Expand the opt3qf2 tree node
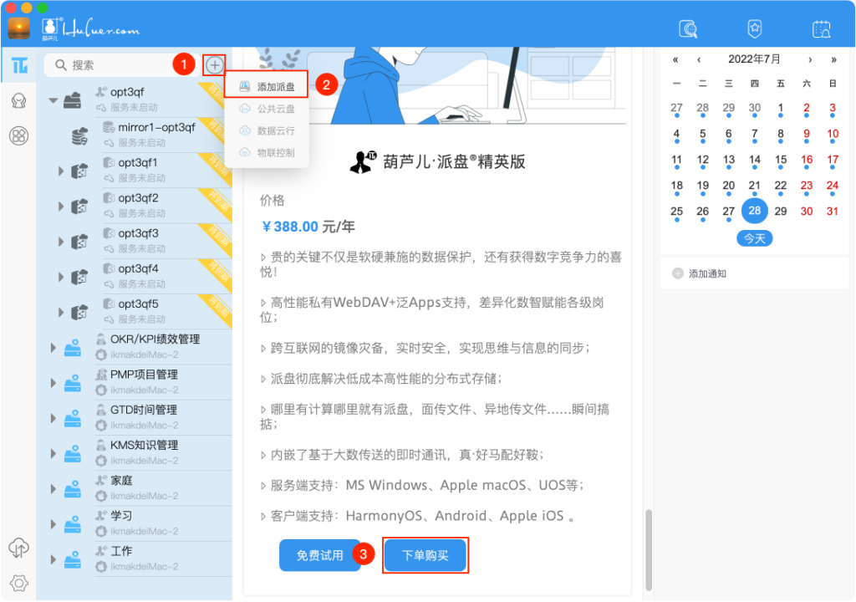This screenshot has width=856, height=602. (x=61, y=207)
